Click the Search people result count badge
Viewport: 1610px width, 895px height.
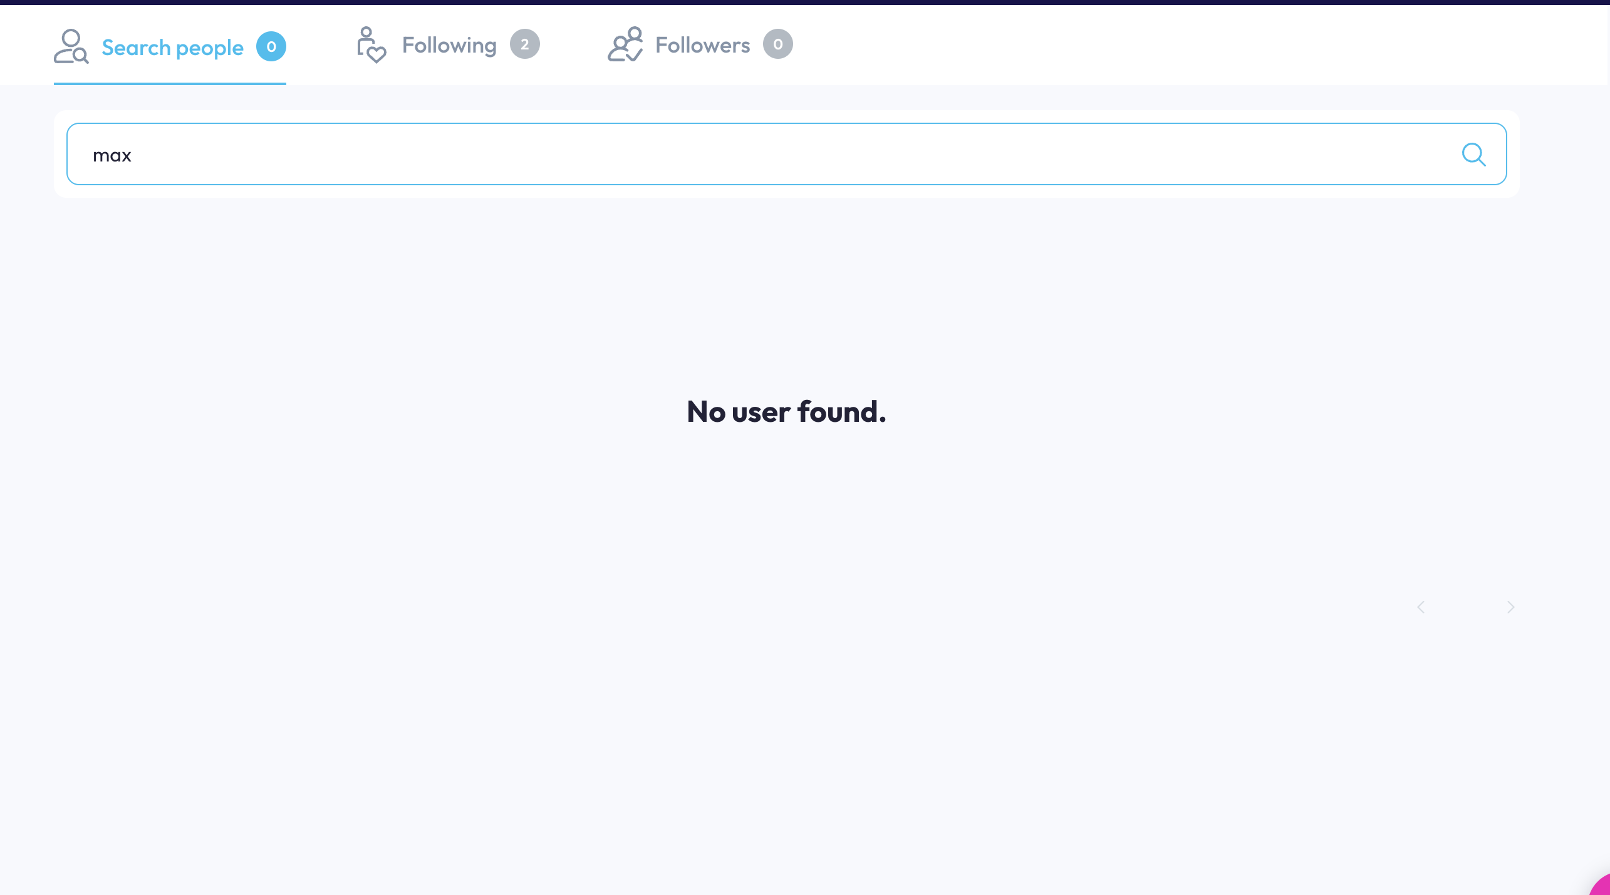coord(271,46)
